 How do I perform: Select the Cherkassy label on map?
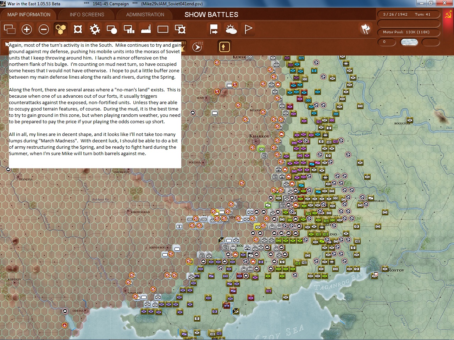(122, 172)
